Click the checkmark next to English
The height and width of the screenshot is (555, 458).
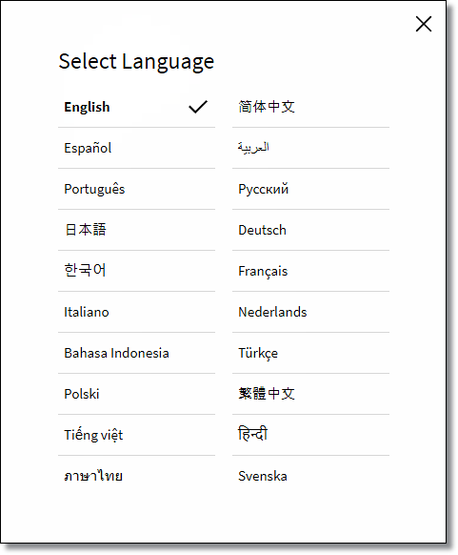click(198, 107)
